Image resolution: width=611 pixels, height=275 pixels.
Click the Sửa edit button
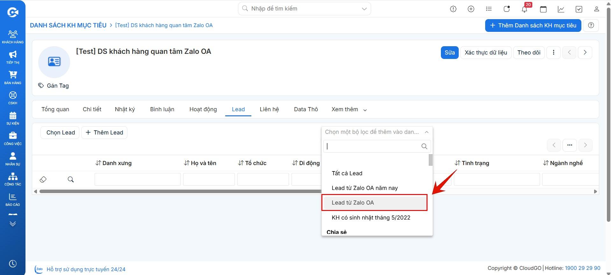click(449, 53)
